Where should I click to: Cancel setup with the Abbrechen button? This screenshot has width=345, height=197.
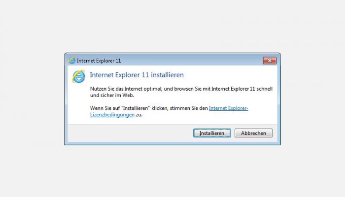tap(253, 133)
